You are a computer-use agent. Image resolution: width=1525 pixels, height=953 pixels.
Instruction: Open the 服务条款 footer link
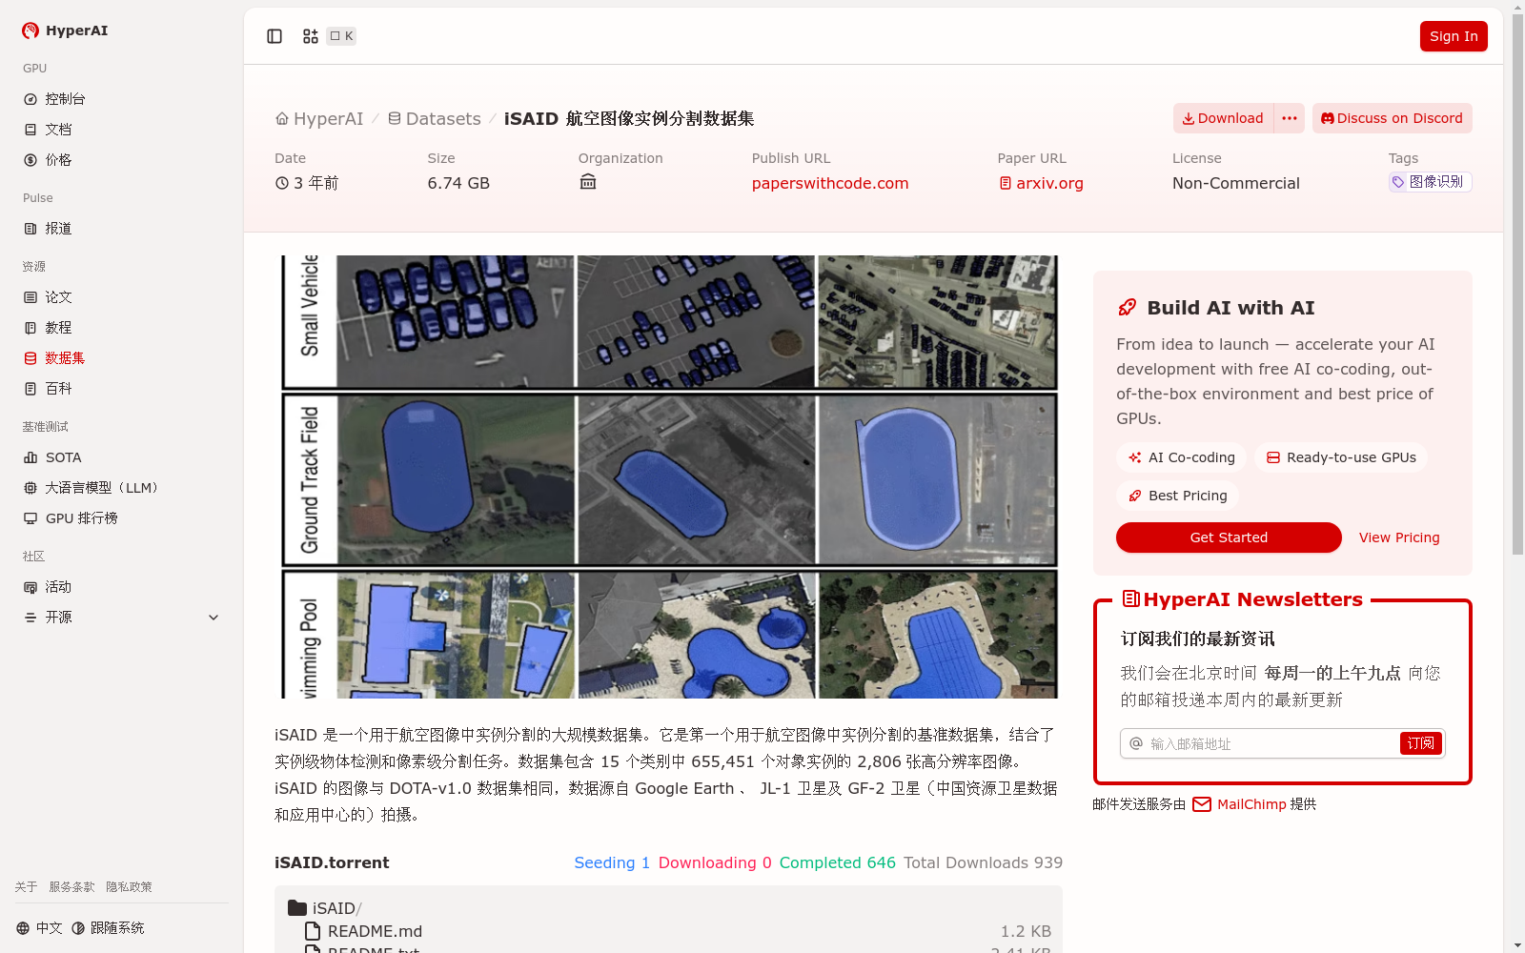click(71, 887)
